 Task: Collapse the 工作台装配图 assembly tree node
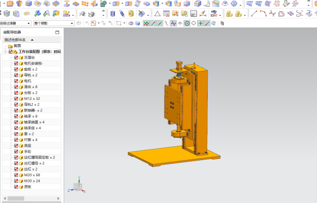point(6,52)
